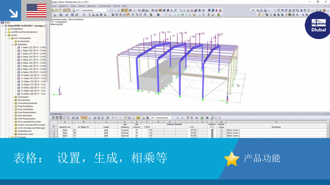This screenshot has width=330, height=185.
Task: Click the percent icon in table toolbar
Action: [220, 118]
